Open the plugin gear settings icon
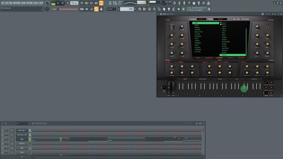Image resolution: width=283 pixels, height=159 pixels. pos(161,14)
